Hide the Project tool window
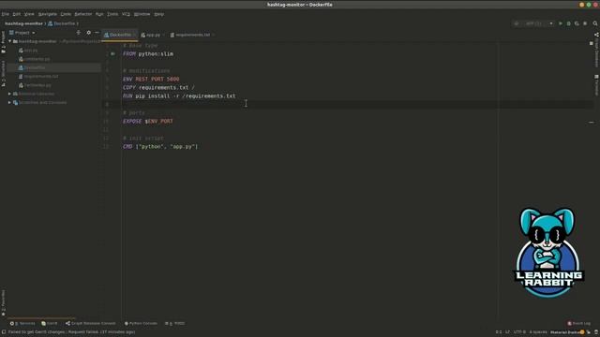 pos(97,33)
